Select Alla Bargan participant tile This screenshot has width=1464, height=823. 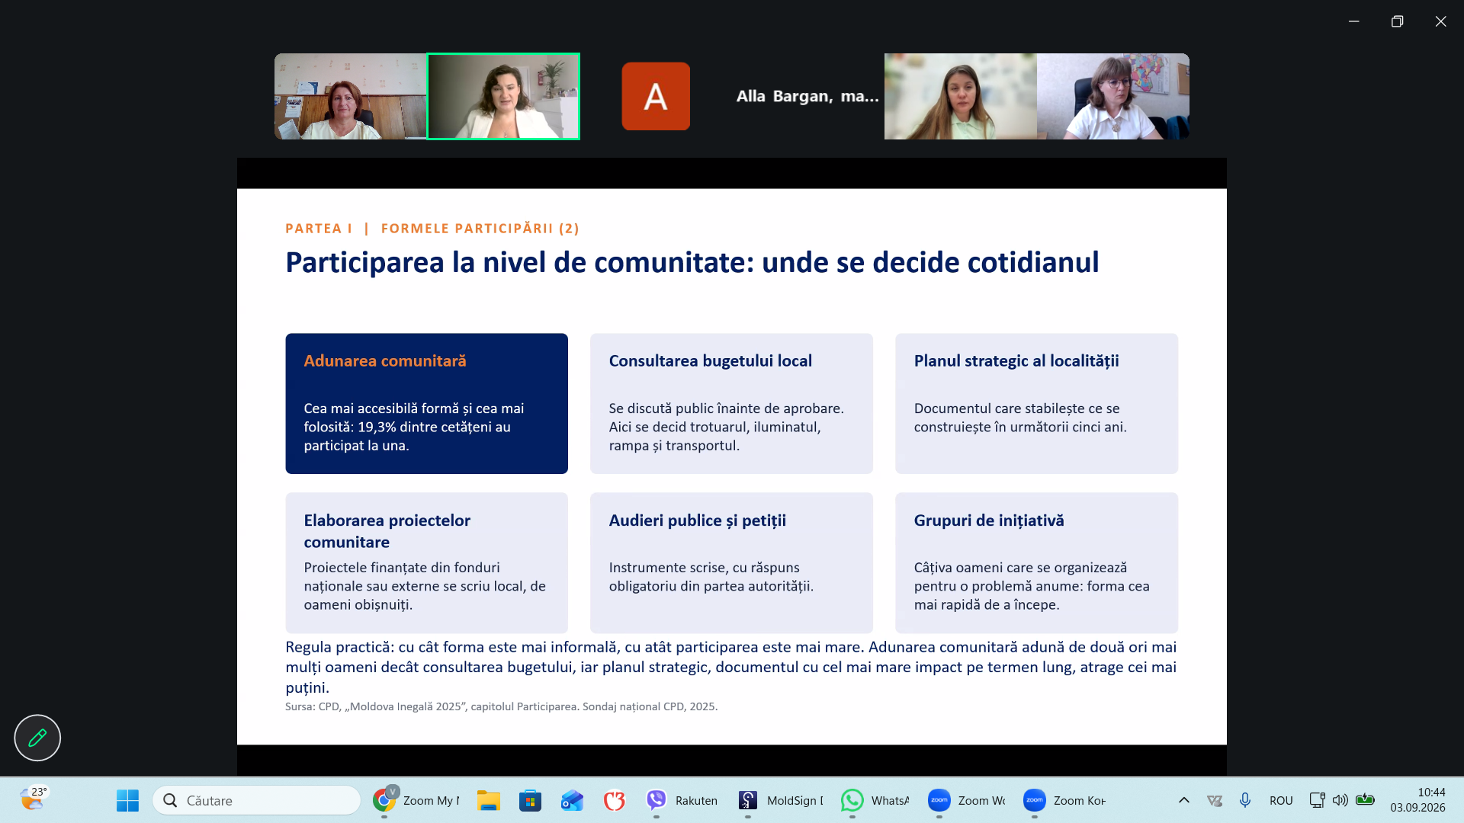(732, 96)
